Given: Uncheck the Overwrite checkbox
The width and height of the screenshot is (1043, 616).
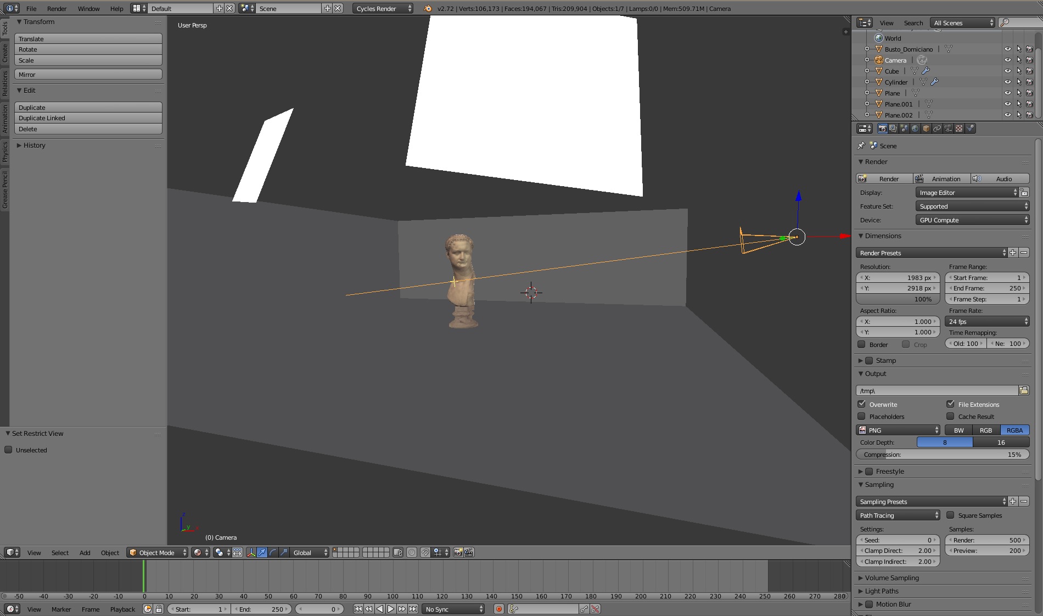Looking at the screenshot, I should tap(862, 404).
